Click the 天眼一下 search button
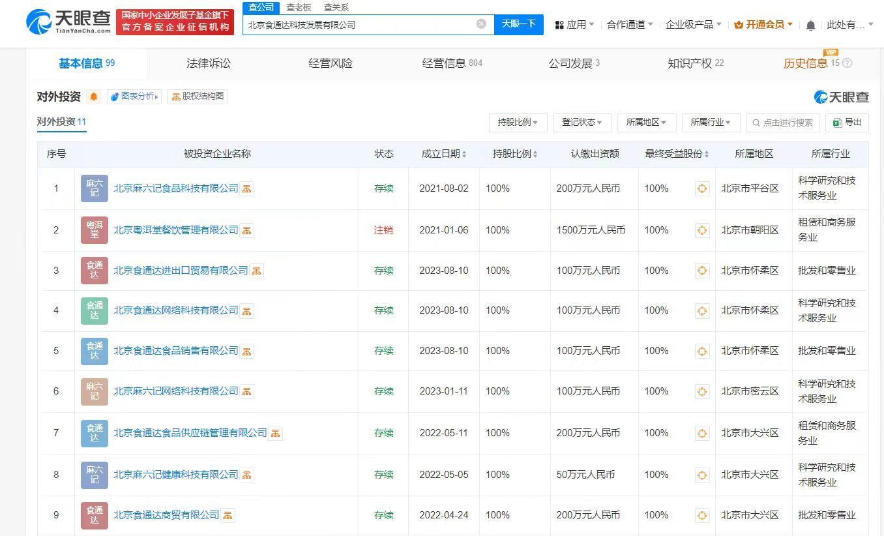 [x=519, y=24]
